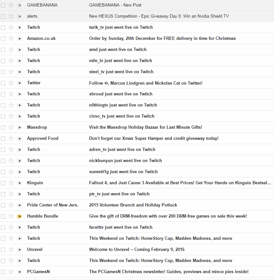Open 'summit1g just went live on Twitch'
This screenshot has width=274, height=280.
click(x=123, y=172)
